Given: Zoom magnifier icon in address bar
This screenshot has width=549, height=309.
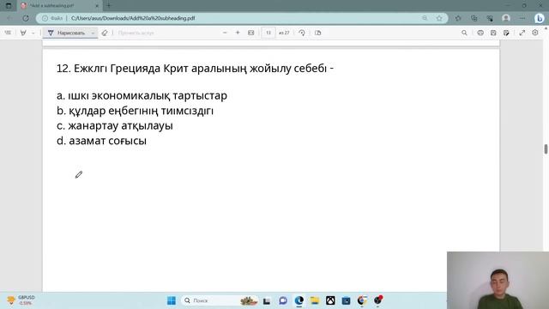Looking at the screenshot, I should click(425, 18).
